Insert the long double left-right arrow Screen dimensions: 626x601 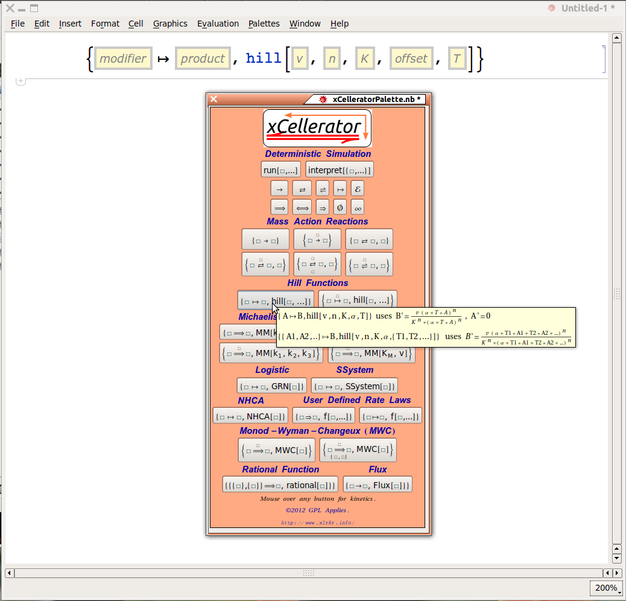click(x=302, y=207)
